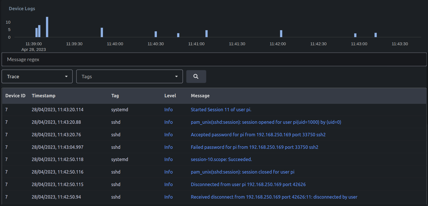Click the 'Failed password for pi' log message
The image size is (428, 206).
(254, 147)
